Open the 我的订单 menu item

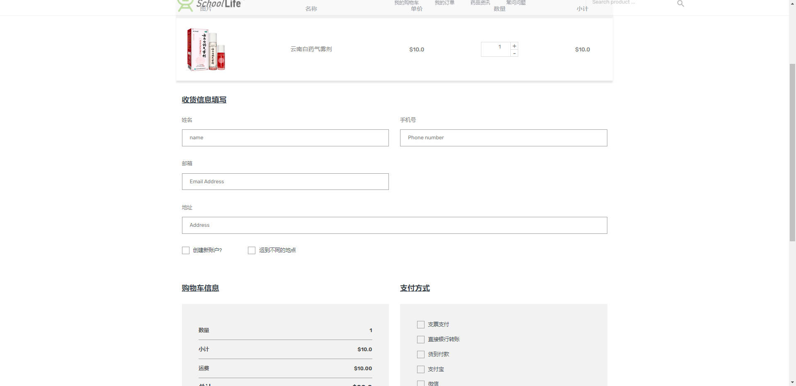pyautogui.click(x=444, y=2)
